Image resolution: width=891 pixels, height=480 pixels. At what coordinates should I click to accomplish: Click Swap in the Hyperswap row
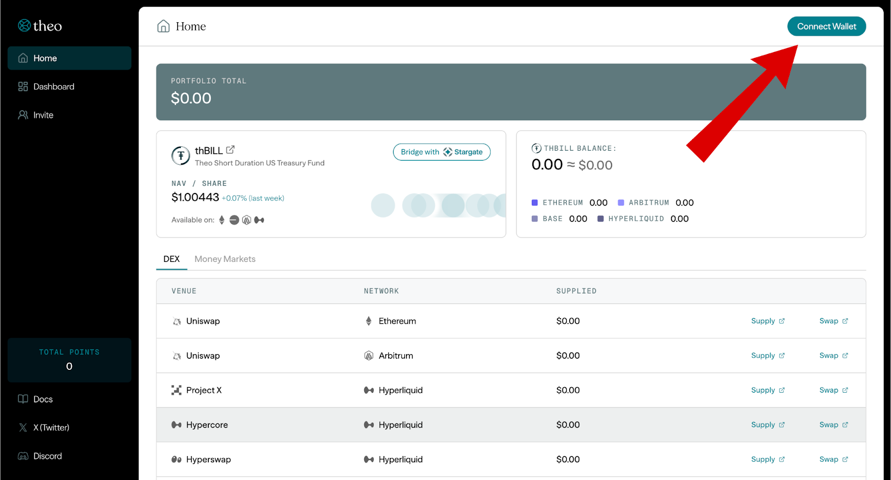pos(834,459)
